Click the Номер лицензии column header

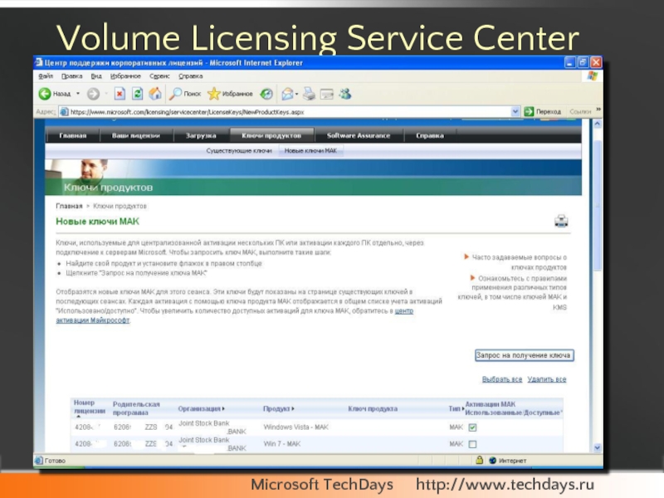click(89, 407)
